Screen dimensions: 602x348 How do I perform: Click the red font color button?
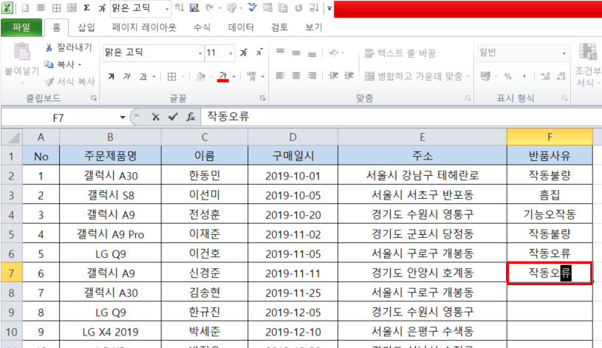[223, 76]
